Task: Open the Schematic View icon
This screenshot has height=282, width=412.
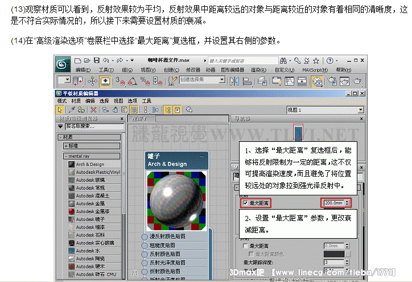Action: click(302, 81)
